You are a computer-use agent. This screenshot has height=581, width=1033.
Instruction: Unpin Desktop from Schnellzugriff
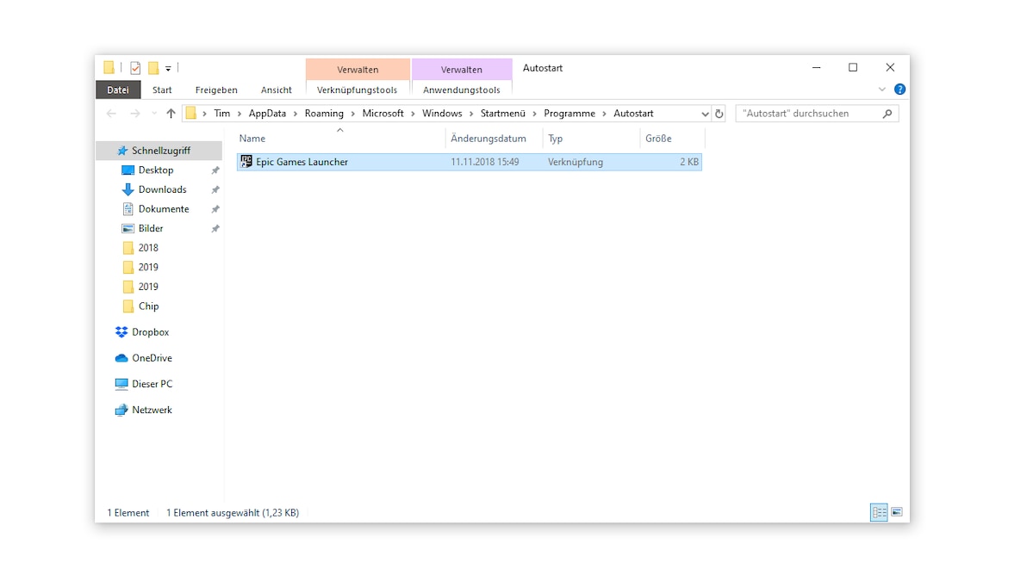point(215,170)
